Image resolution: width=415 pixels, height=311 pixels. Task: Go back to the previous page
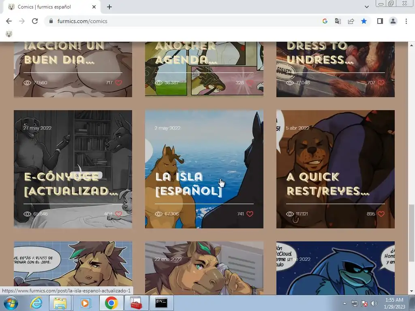[9, 21]
